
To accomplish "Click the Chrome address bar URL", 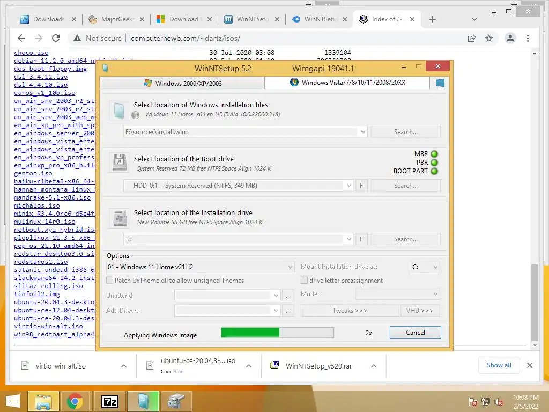I will (x=186, y=38).
